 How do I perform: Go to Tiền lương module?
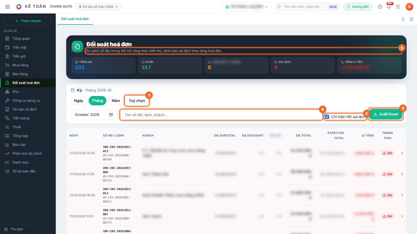pyautogui.click(x=28, y=118)
